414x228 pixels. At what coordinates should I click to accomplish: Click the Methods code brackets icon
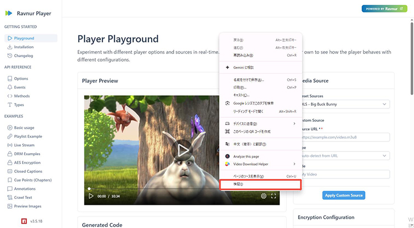[10, 96]
